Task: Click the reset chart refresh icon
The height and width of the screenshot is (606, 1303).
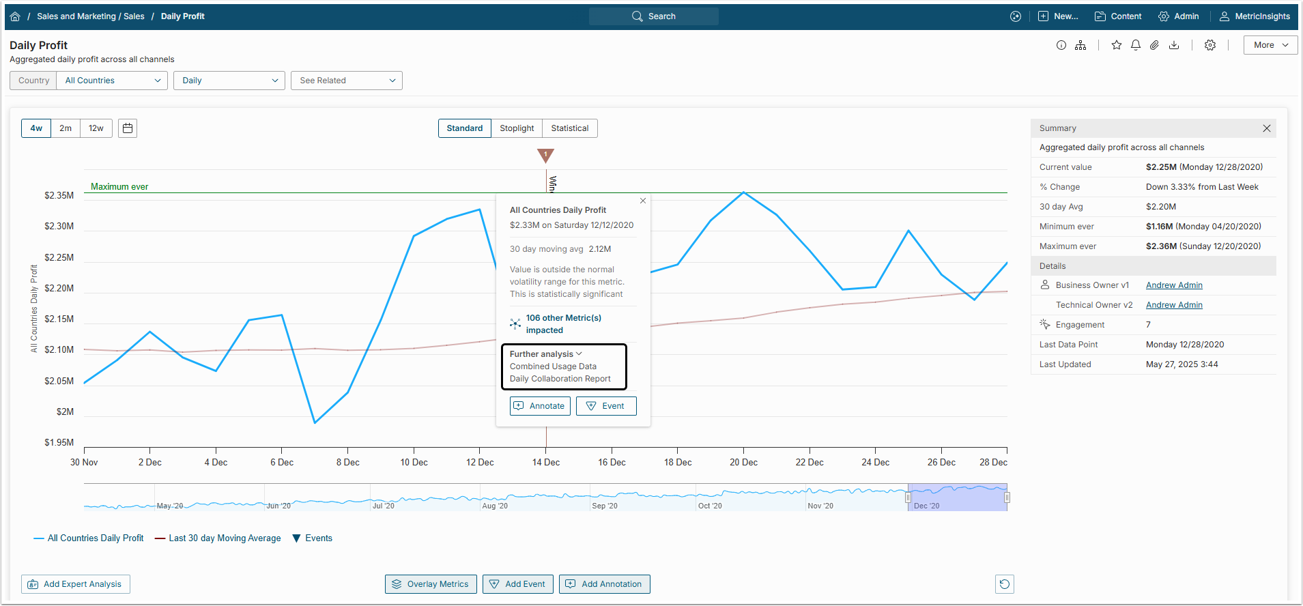Action: tap(1004, 584)
